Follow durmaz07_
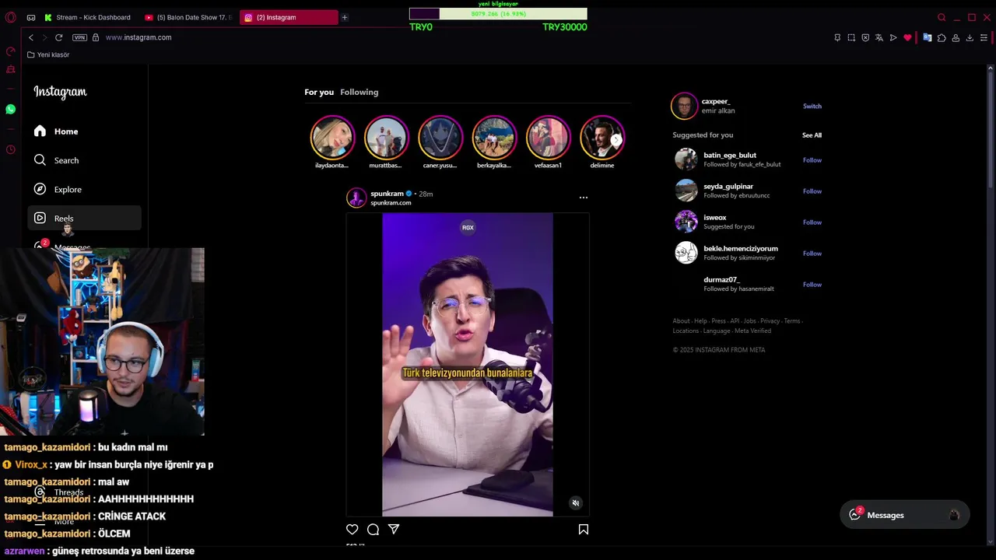Viewport: 996px width, 560px height. click(x=812, y=285)
